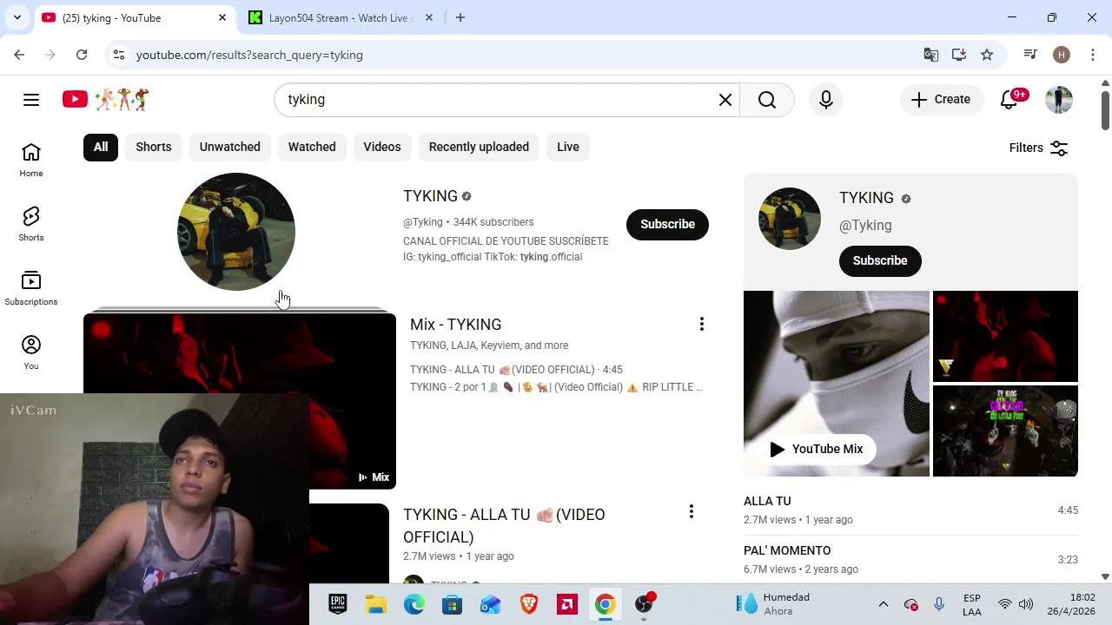Open options for TYKING - ALLA TU video
Screen dimensions: 1112x625
click(692, 512)
